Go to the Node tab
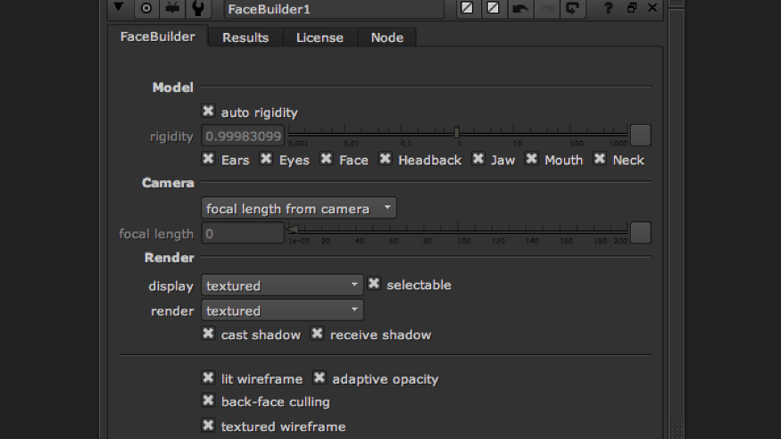The image size is (781, 439). coord(387,37)
